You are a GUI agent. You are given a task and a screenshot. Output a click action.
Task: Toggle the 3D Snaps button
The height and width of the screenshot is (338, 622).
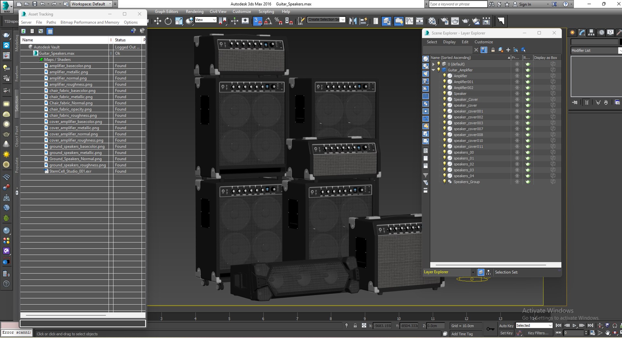click(x=258, y=21)
